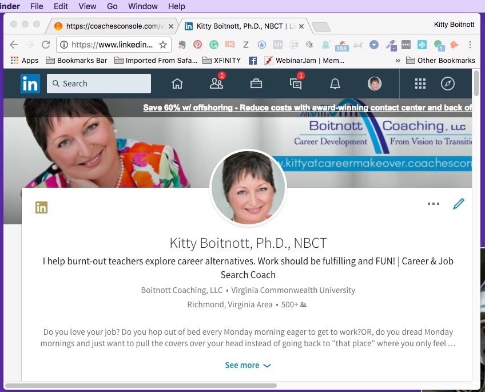Click the LinkedIn Search field
485x392 pixels.
pos(99,84)
